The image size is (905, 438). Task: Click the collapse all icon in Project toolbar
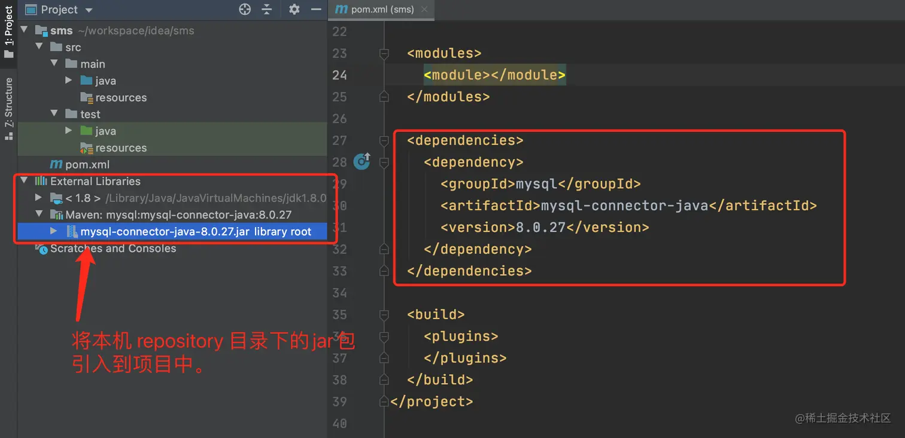pyautogui.click(x=267, y=10)
